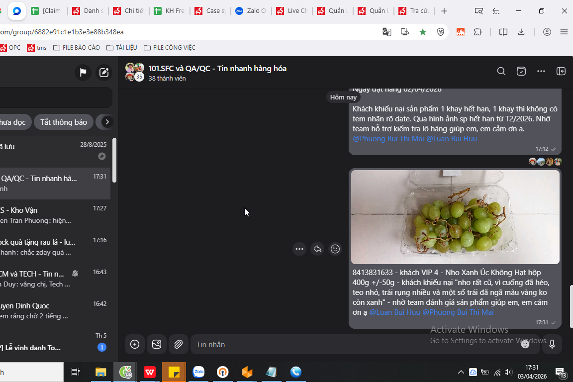Expand more filter chips with arrow

(x=107, y=122)
